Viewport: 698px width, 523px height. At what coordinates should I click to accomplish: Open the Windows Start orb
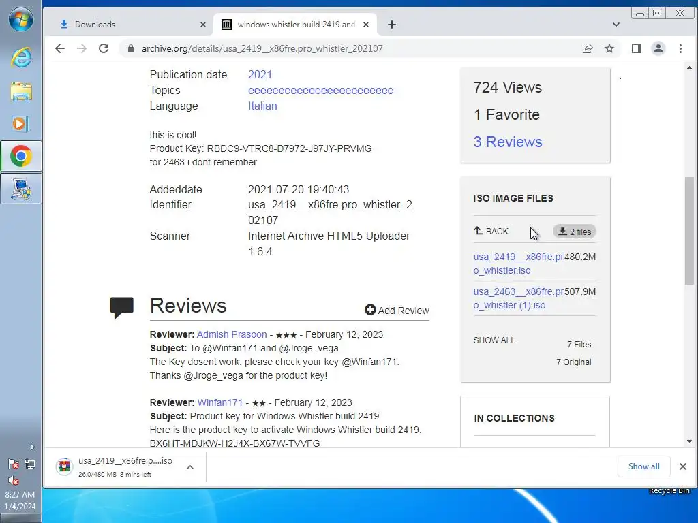(x=21, y=20)
